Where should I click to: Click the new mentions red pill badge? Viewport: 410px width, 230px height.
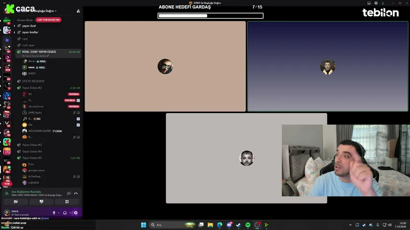(x=49, y=20)
